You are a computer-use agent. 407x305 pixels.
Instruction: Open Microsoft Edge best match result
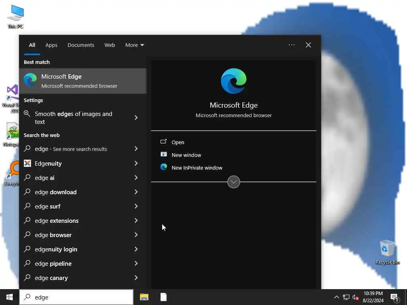(x=83, y=81)
